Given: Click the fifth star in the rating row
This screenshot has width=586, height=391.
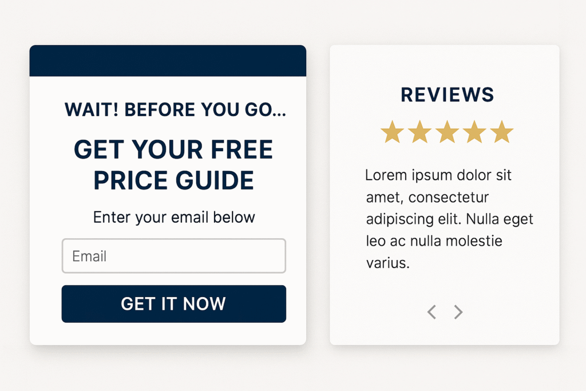Looking at the screenshot, I should point(501,132).
